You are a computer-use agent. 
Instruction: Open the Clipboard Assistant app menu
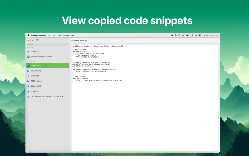(x=39, y=35)
